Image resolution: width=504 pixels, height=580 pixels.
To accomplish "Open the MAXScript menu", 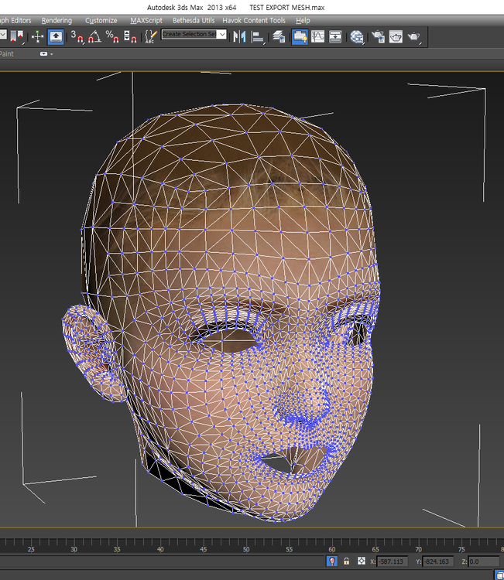I will 146,20.
